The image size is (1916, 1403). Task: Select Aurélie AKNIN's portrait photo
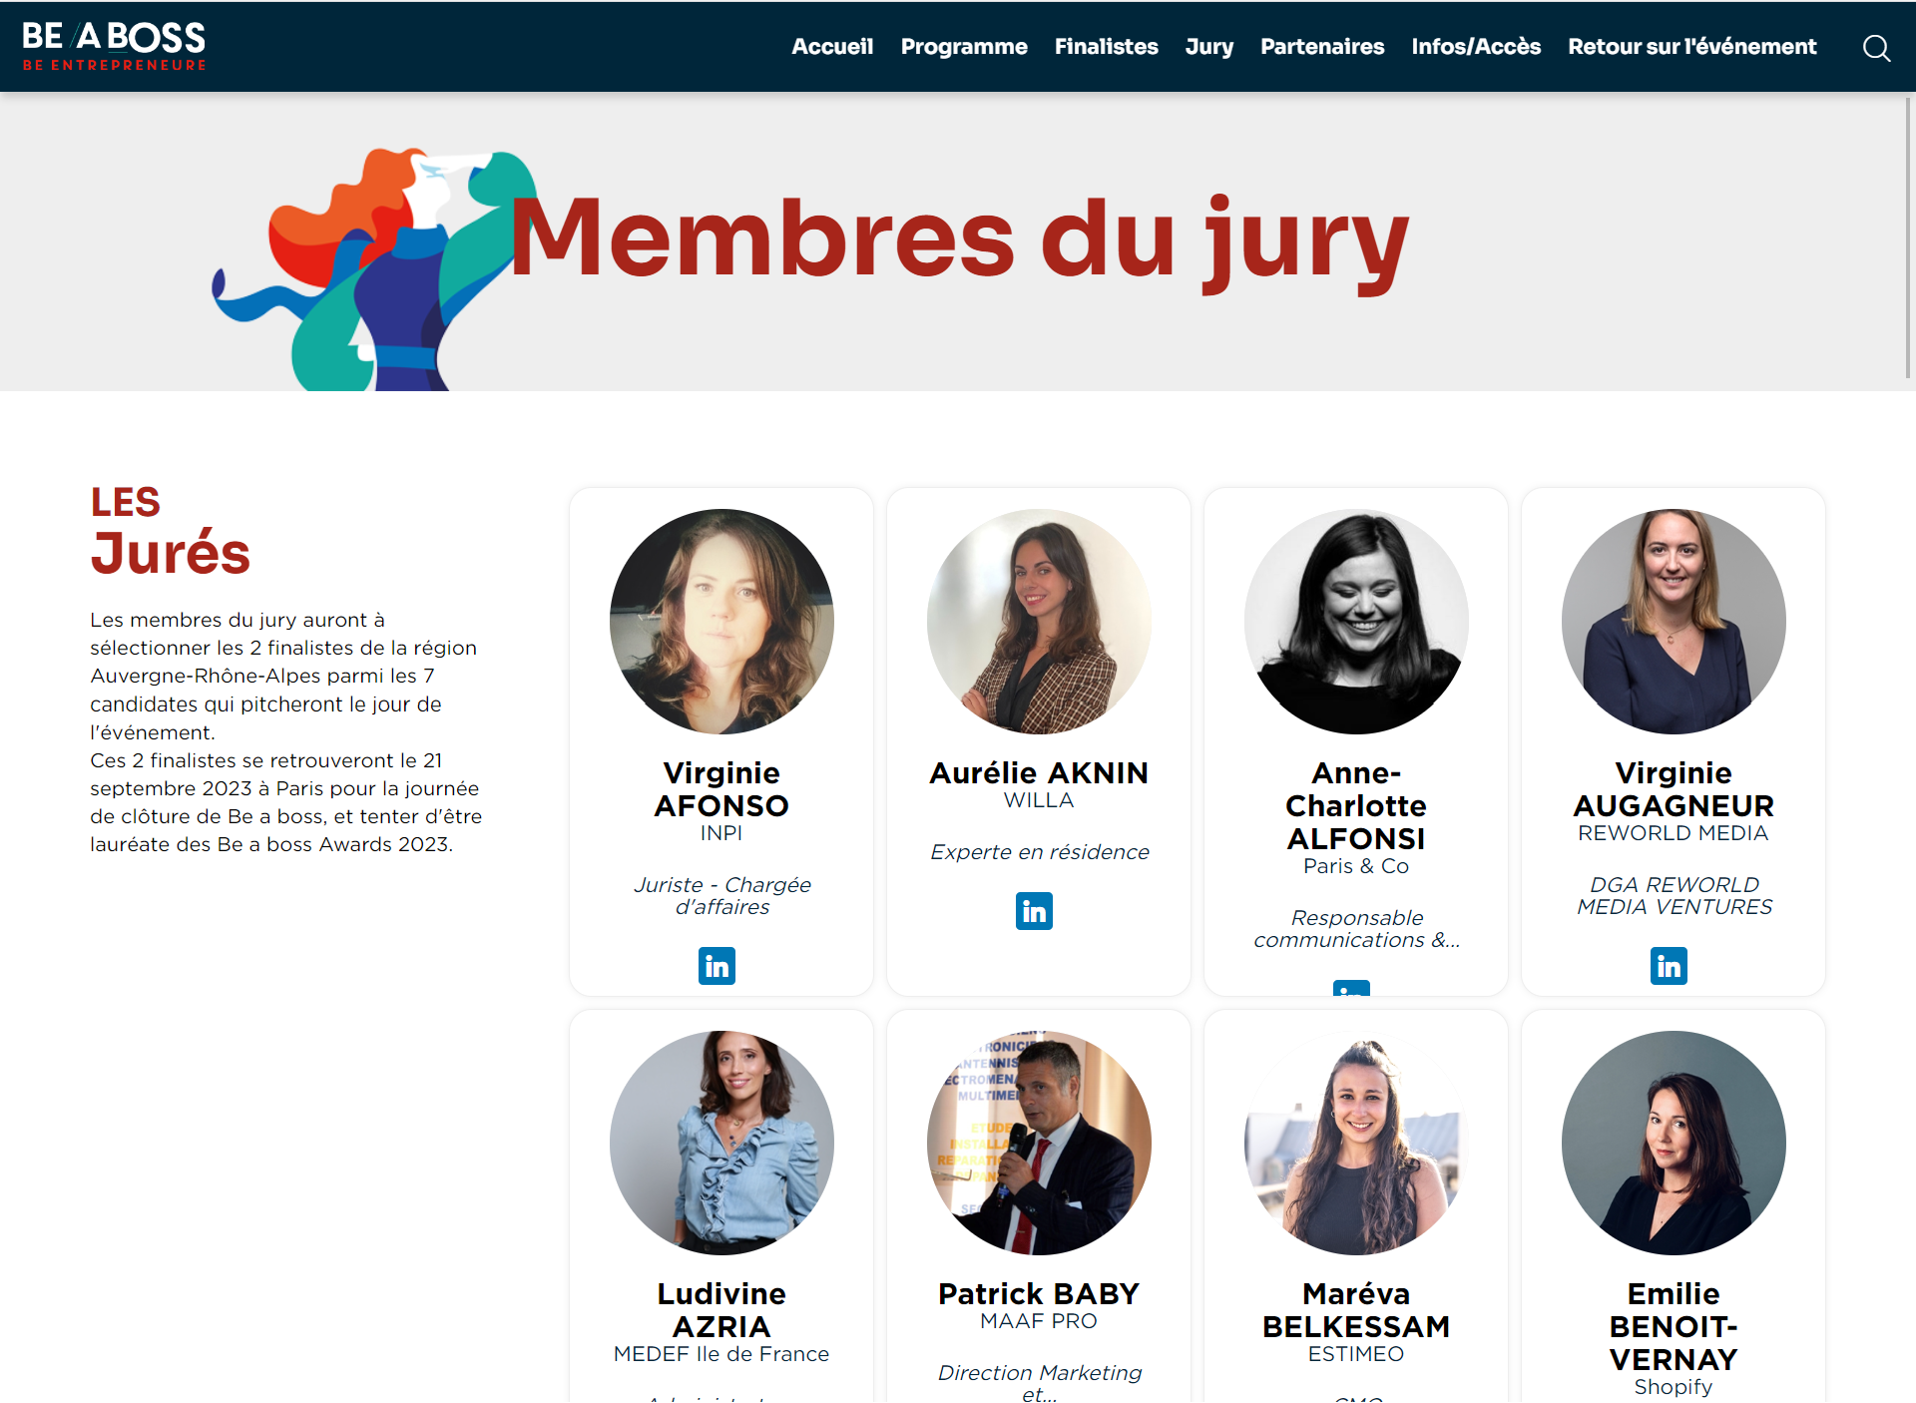[x=1039, y=622]
